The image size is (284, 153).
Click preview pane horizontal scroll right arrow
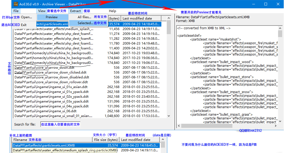click(x=276, y=126)
